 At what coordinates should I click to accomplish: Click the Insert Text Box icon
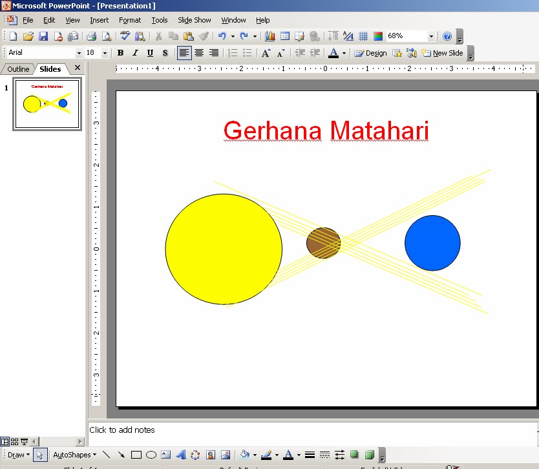[x=165, y=455]
